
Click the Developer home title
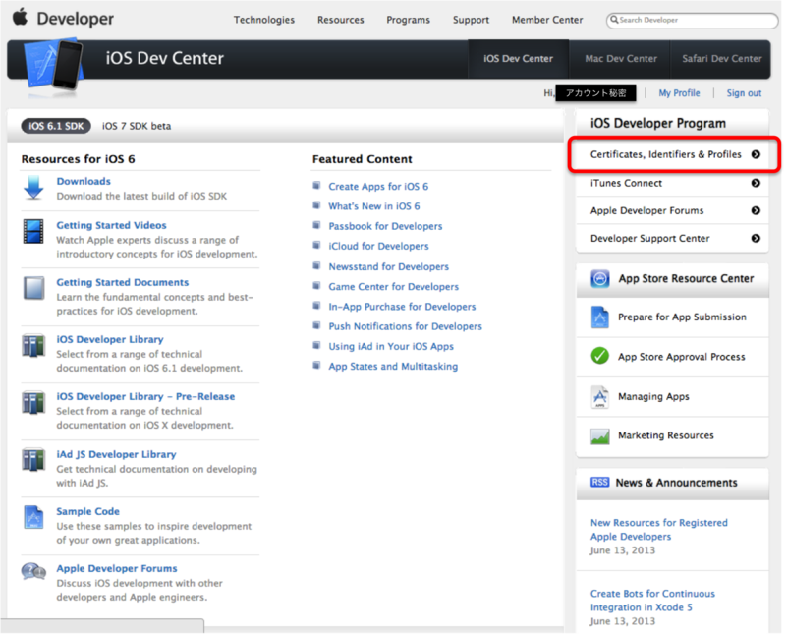click(76, 19)
